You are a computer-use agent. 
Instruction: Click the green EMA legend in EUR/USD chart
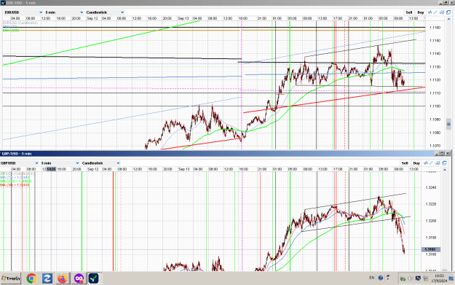pos(11,30)
